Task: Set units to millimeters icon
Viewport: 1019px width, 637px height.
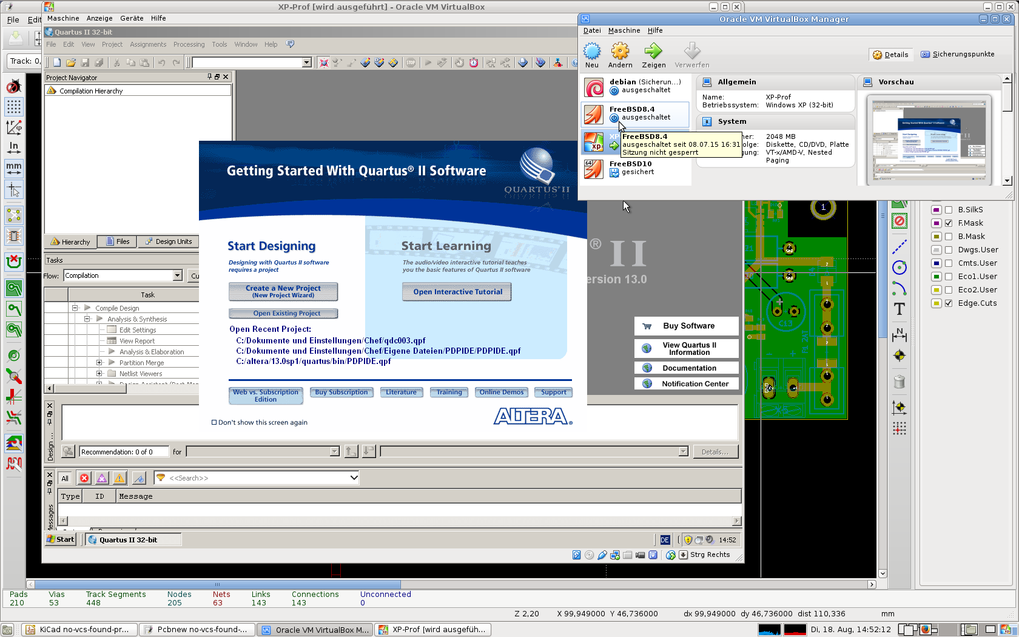Action: (13, 169)
